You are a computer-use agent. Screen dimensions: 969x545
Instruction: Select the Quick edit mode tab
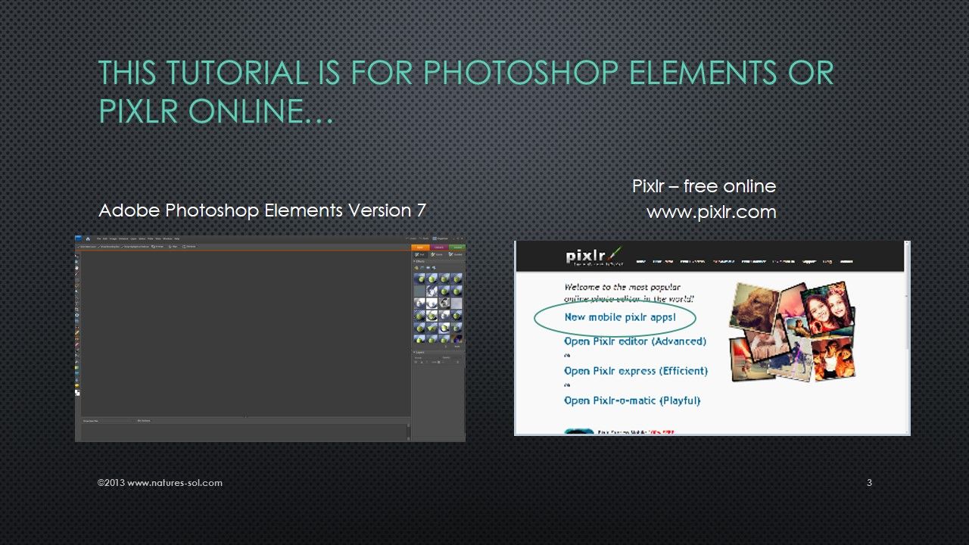coord(438,254)
